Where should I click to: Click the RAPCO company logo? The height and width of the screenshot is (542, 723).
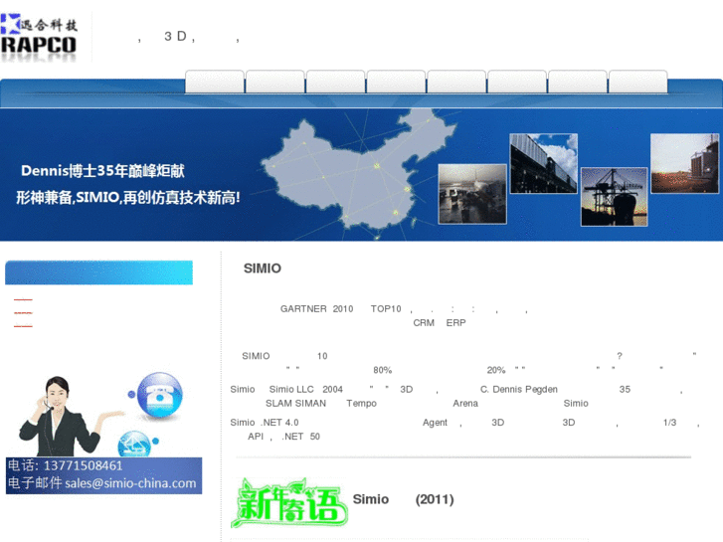point(39,37)
